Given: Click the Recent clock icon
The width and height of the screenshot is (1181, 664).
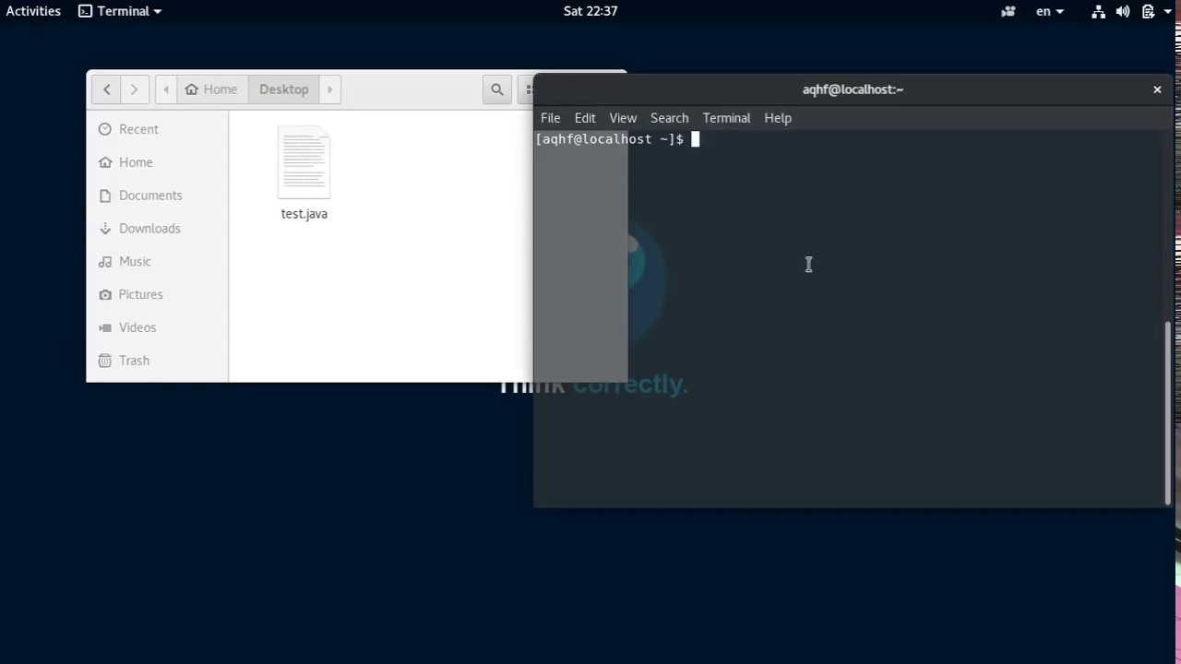Looking at the screenshot, I should click(x=104, y=129).
